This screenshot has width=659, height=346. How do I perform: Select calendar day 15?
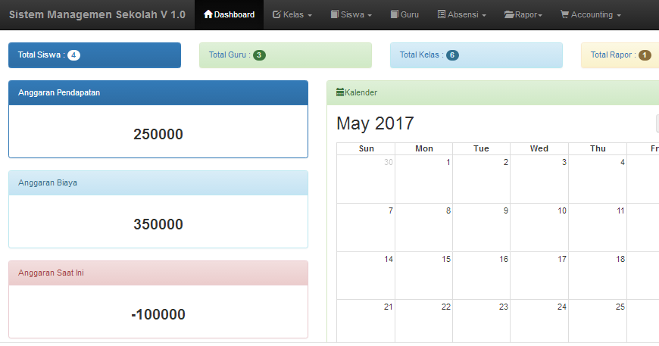[446, 259]
